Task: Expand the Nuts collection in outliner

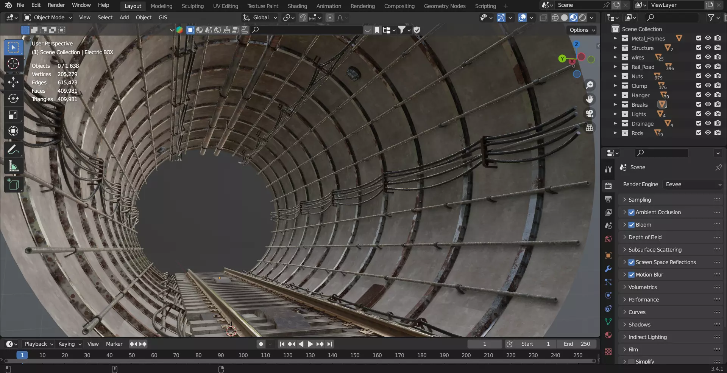Action: pos(615,76)
